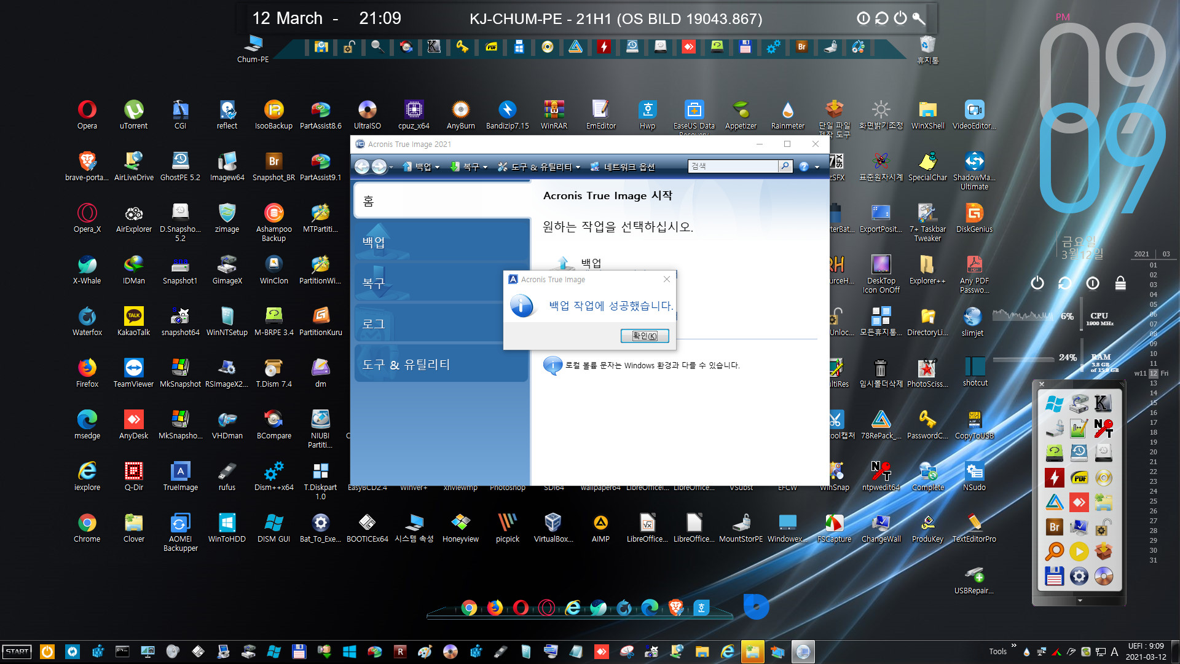Open the BOOTICEx64 desktop icon
This screenshot has height=664, width=1180.
click(x=367, y=528)
